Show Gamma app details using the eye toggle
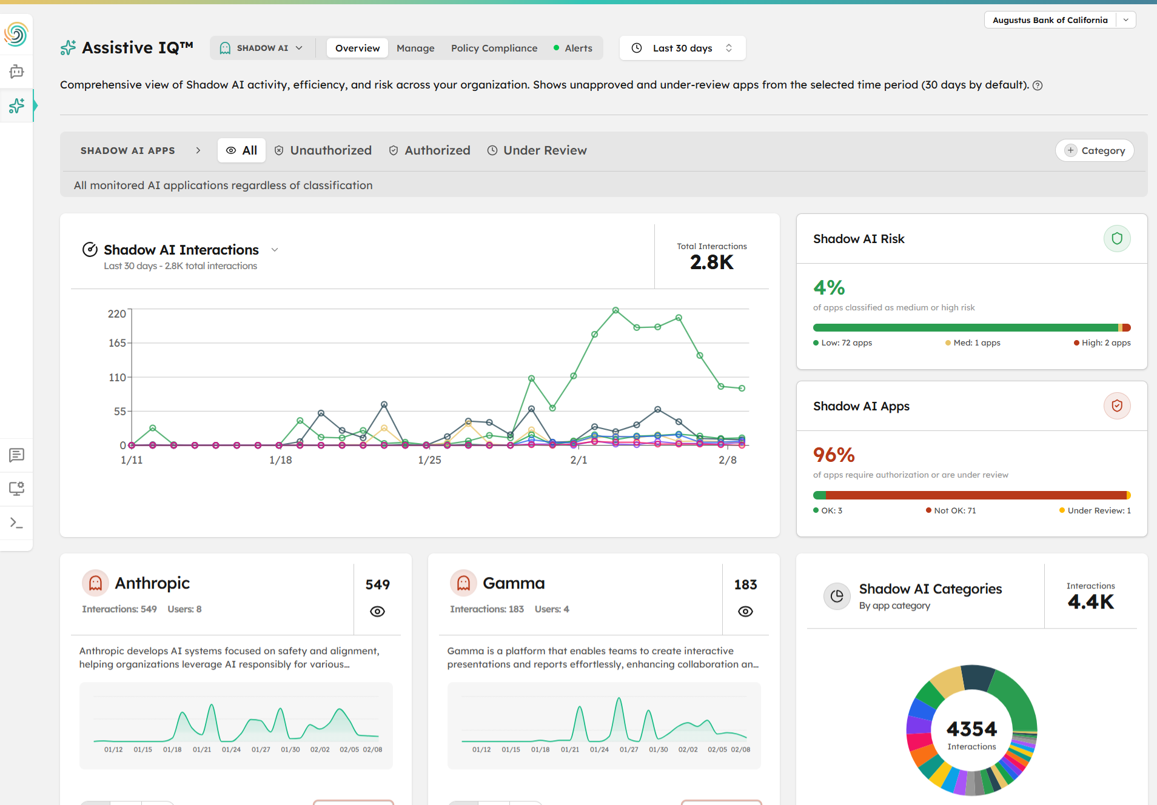The width and height of the screenshot is (1157, 805). click(x=745, y=611)
